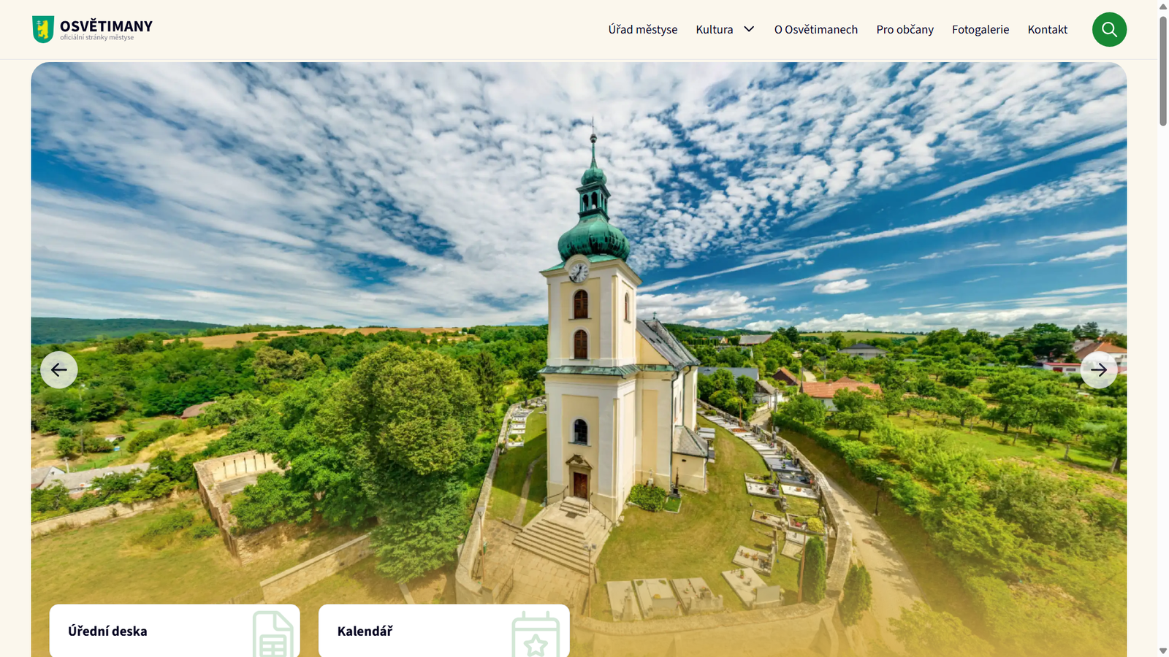
Task: Click the green search button circle
Action: pos(1109,29)
